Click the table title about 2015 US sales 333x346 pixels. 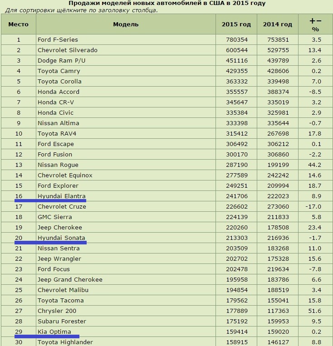[x=167, y=3]
